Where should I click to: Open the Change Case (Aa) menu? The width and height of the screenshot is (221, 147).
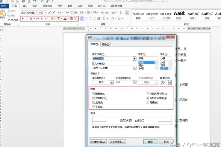click(x=60, y=13)
